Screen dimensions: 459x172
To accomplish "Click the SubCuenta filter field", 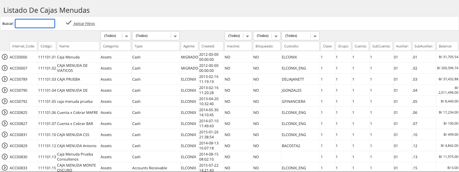I will 381,46.
